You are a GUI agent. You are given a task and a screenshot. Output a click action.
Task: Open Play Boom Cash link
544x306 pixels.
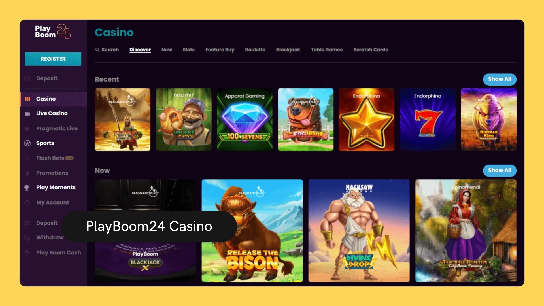point(59,252)
